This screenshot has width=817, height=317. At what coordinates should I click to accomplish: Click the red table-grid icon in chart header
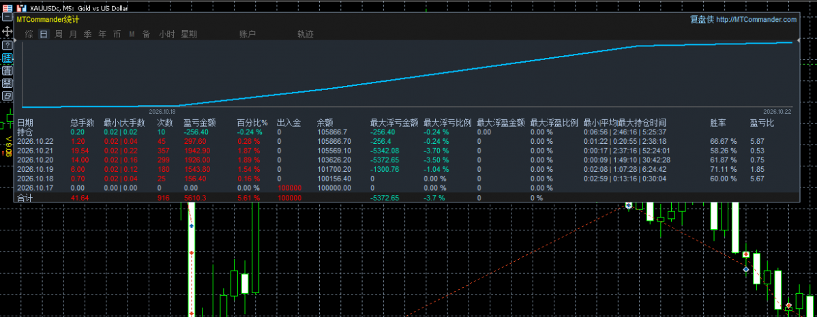coord(8,9)
